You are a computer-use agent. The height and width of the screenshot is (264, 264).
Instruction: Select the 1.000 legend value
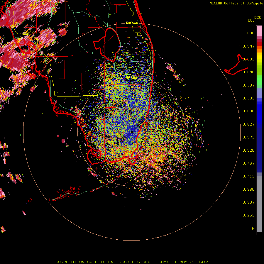(248, 33)
